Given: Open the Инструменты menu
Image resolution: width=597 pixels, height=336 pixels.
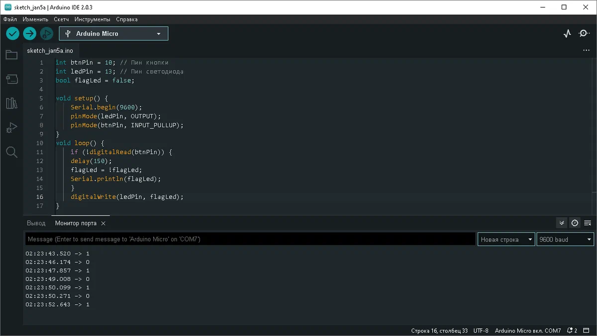Looking at the screenshot, I should coord(93,19).
